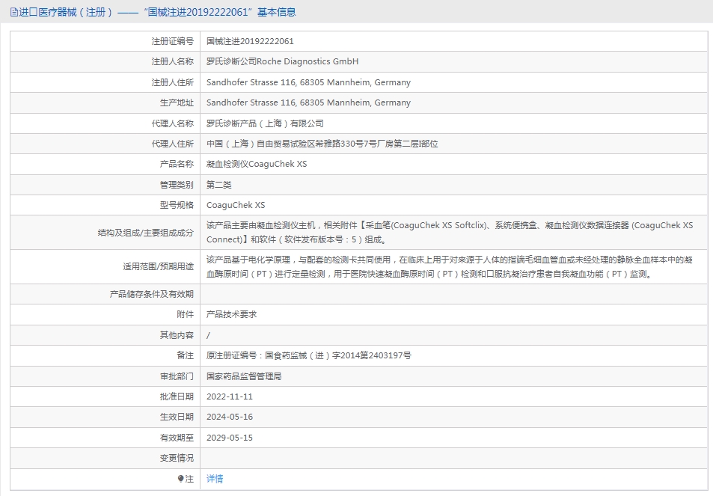Click the 原注册证编号 remark text
Viewport: 713px width, 496px height.
point(309,355)
